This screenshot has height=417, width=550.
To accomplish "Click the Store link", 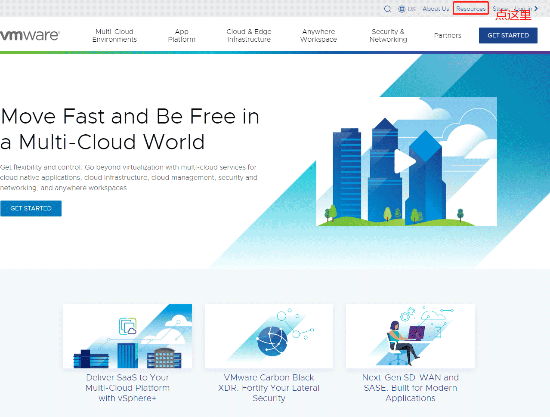I will pyautogui.click(x=500, y=9).
